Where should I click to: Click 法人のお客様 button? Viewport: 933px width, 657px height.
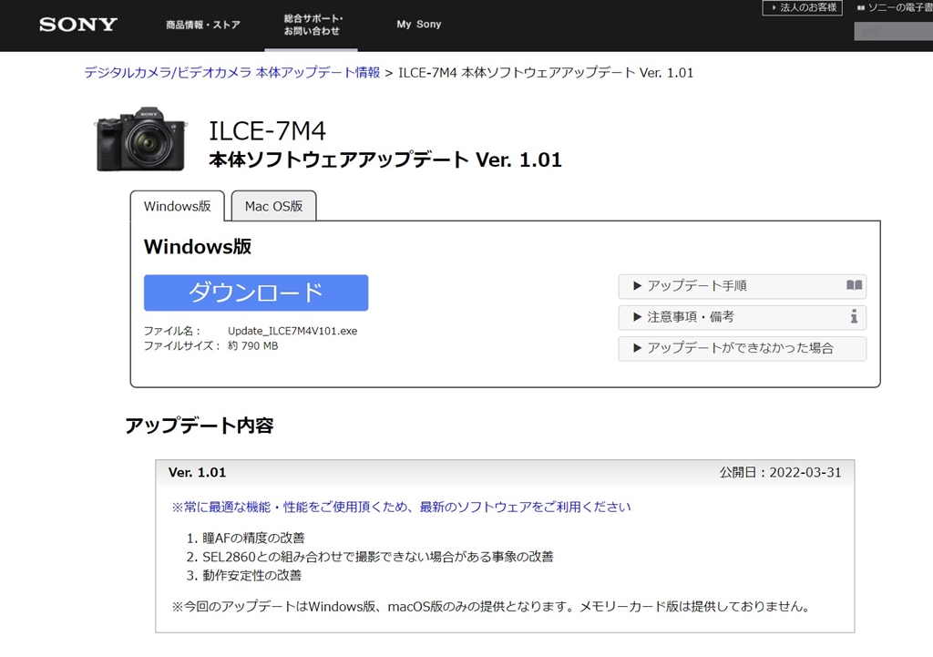point(803,7)
